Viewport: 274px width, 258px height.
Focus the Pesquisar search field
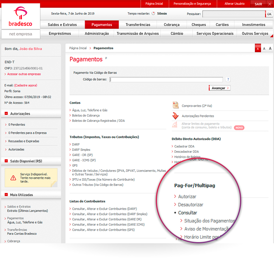(234, 14)
